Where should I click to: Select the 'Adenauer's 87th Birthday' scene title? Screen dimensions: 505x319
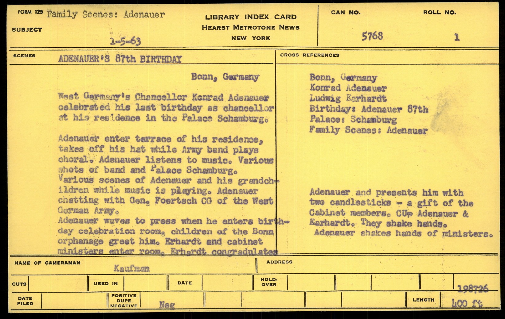[120, 59]
